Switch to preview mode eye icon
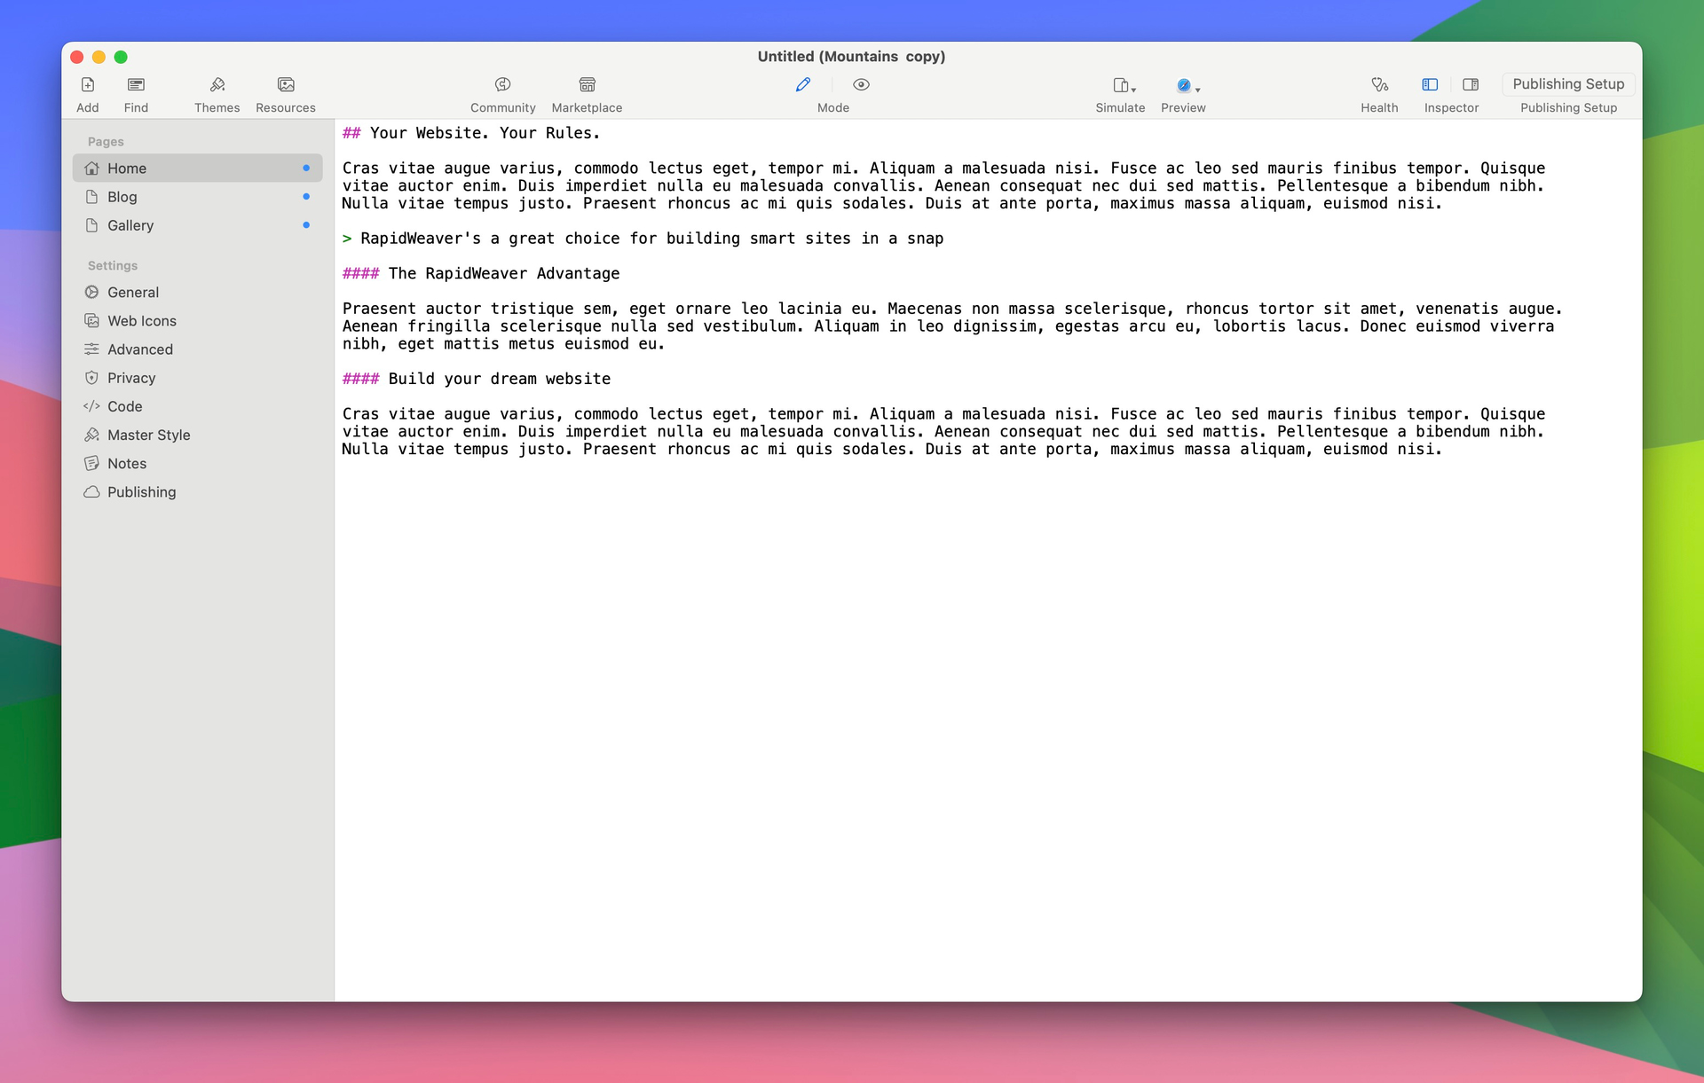 861,85
